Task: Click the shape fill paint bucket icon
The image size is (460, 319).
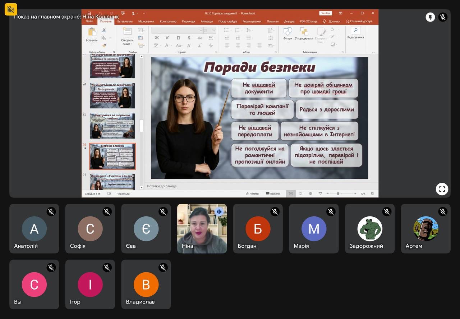Action: 333,30
